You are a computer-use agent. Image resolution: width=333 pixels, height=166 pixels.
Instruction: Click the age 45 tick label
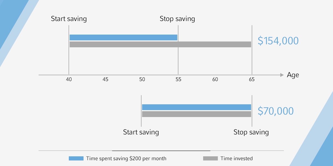(105, 80)
